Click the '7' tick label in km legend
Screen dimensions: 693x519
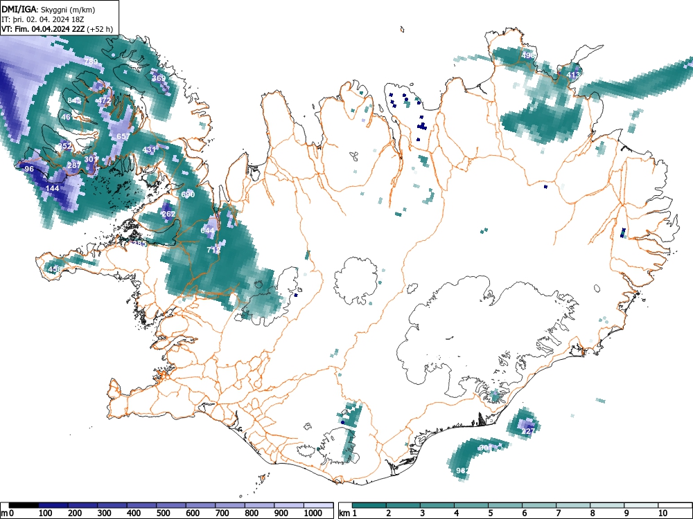tap(558, 513)
